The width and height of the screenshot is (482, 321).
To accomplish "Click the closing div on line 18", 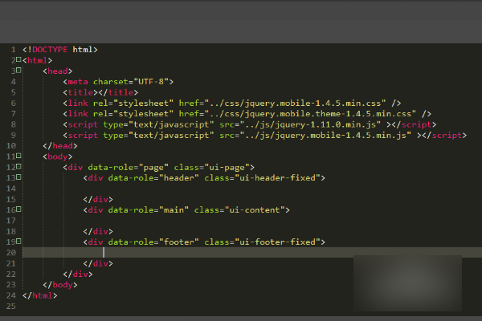I will coord(98,231).
